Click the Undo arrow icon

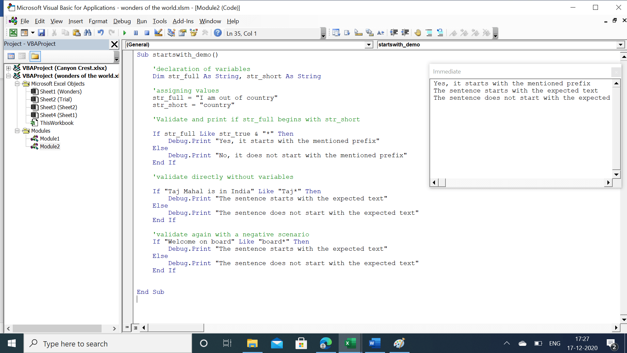tap(101, 33)
